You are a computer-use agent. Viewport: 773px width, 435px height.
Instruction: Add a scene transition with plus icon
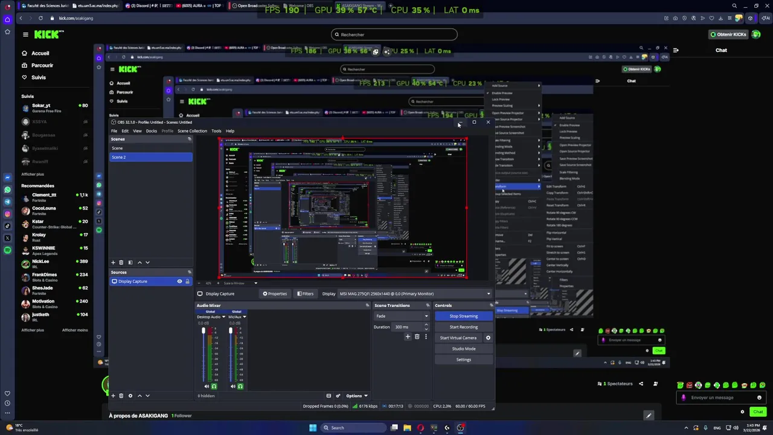point(408,337)
